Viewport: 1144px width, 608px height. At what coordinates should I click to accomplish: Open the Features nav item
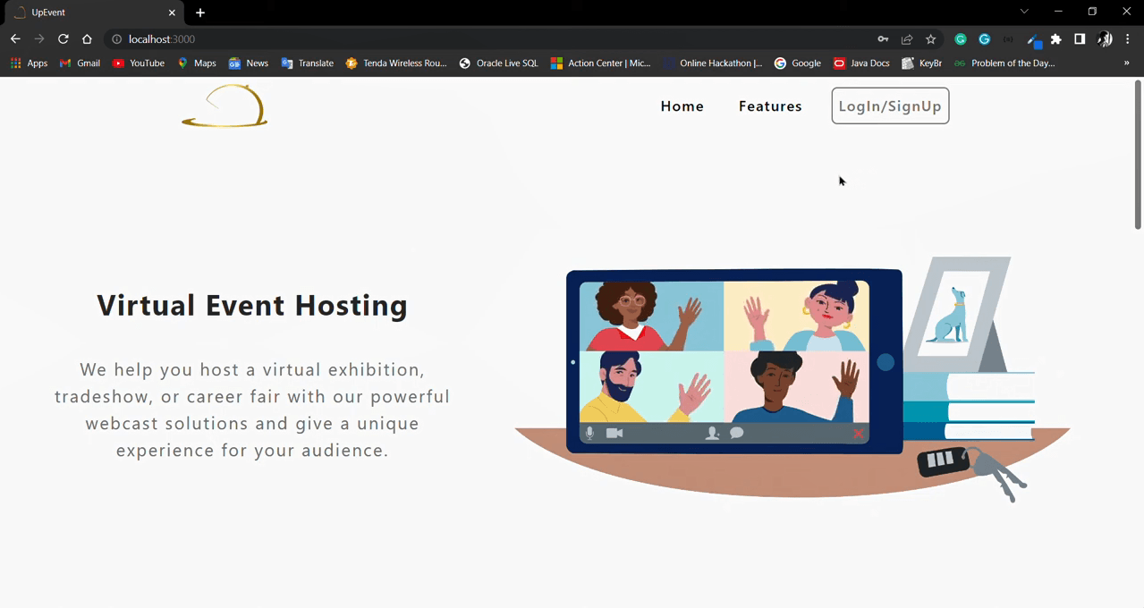click(769, 106)
